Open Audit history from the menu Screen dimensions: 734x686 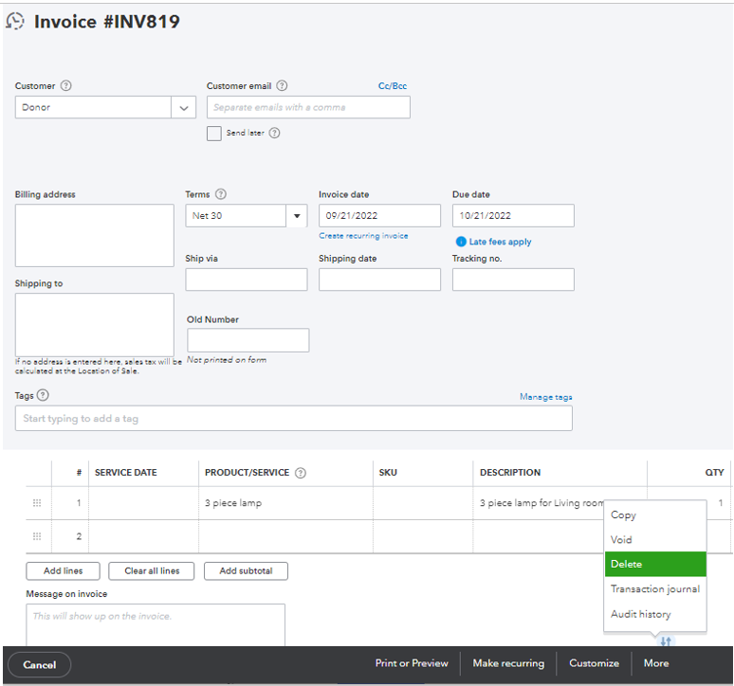(x=641, y=614)
